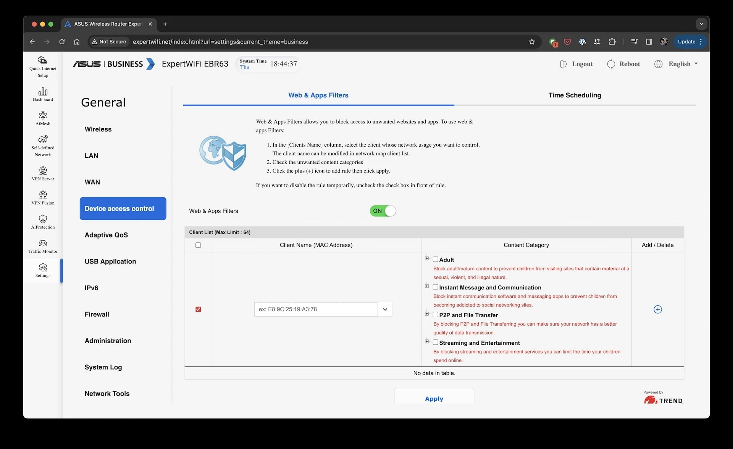
Task: Click the plus icon to add rule
Action: coord(657,309)
